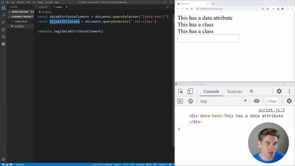Open the View menu
The height and width of the screenshot is (166, 295).
[x=29, y=2]
